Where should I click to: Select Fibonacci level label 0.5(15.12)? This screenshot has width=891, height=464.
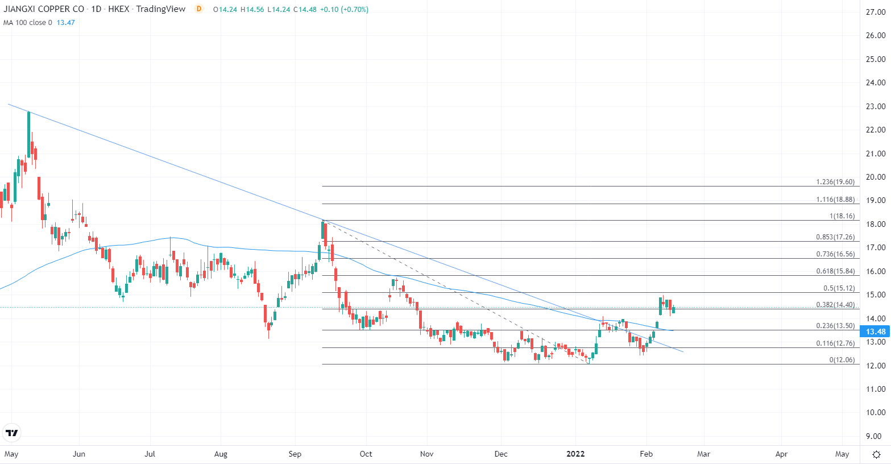[839, 288]
